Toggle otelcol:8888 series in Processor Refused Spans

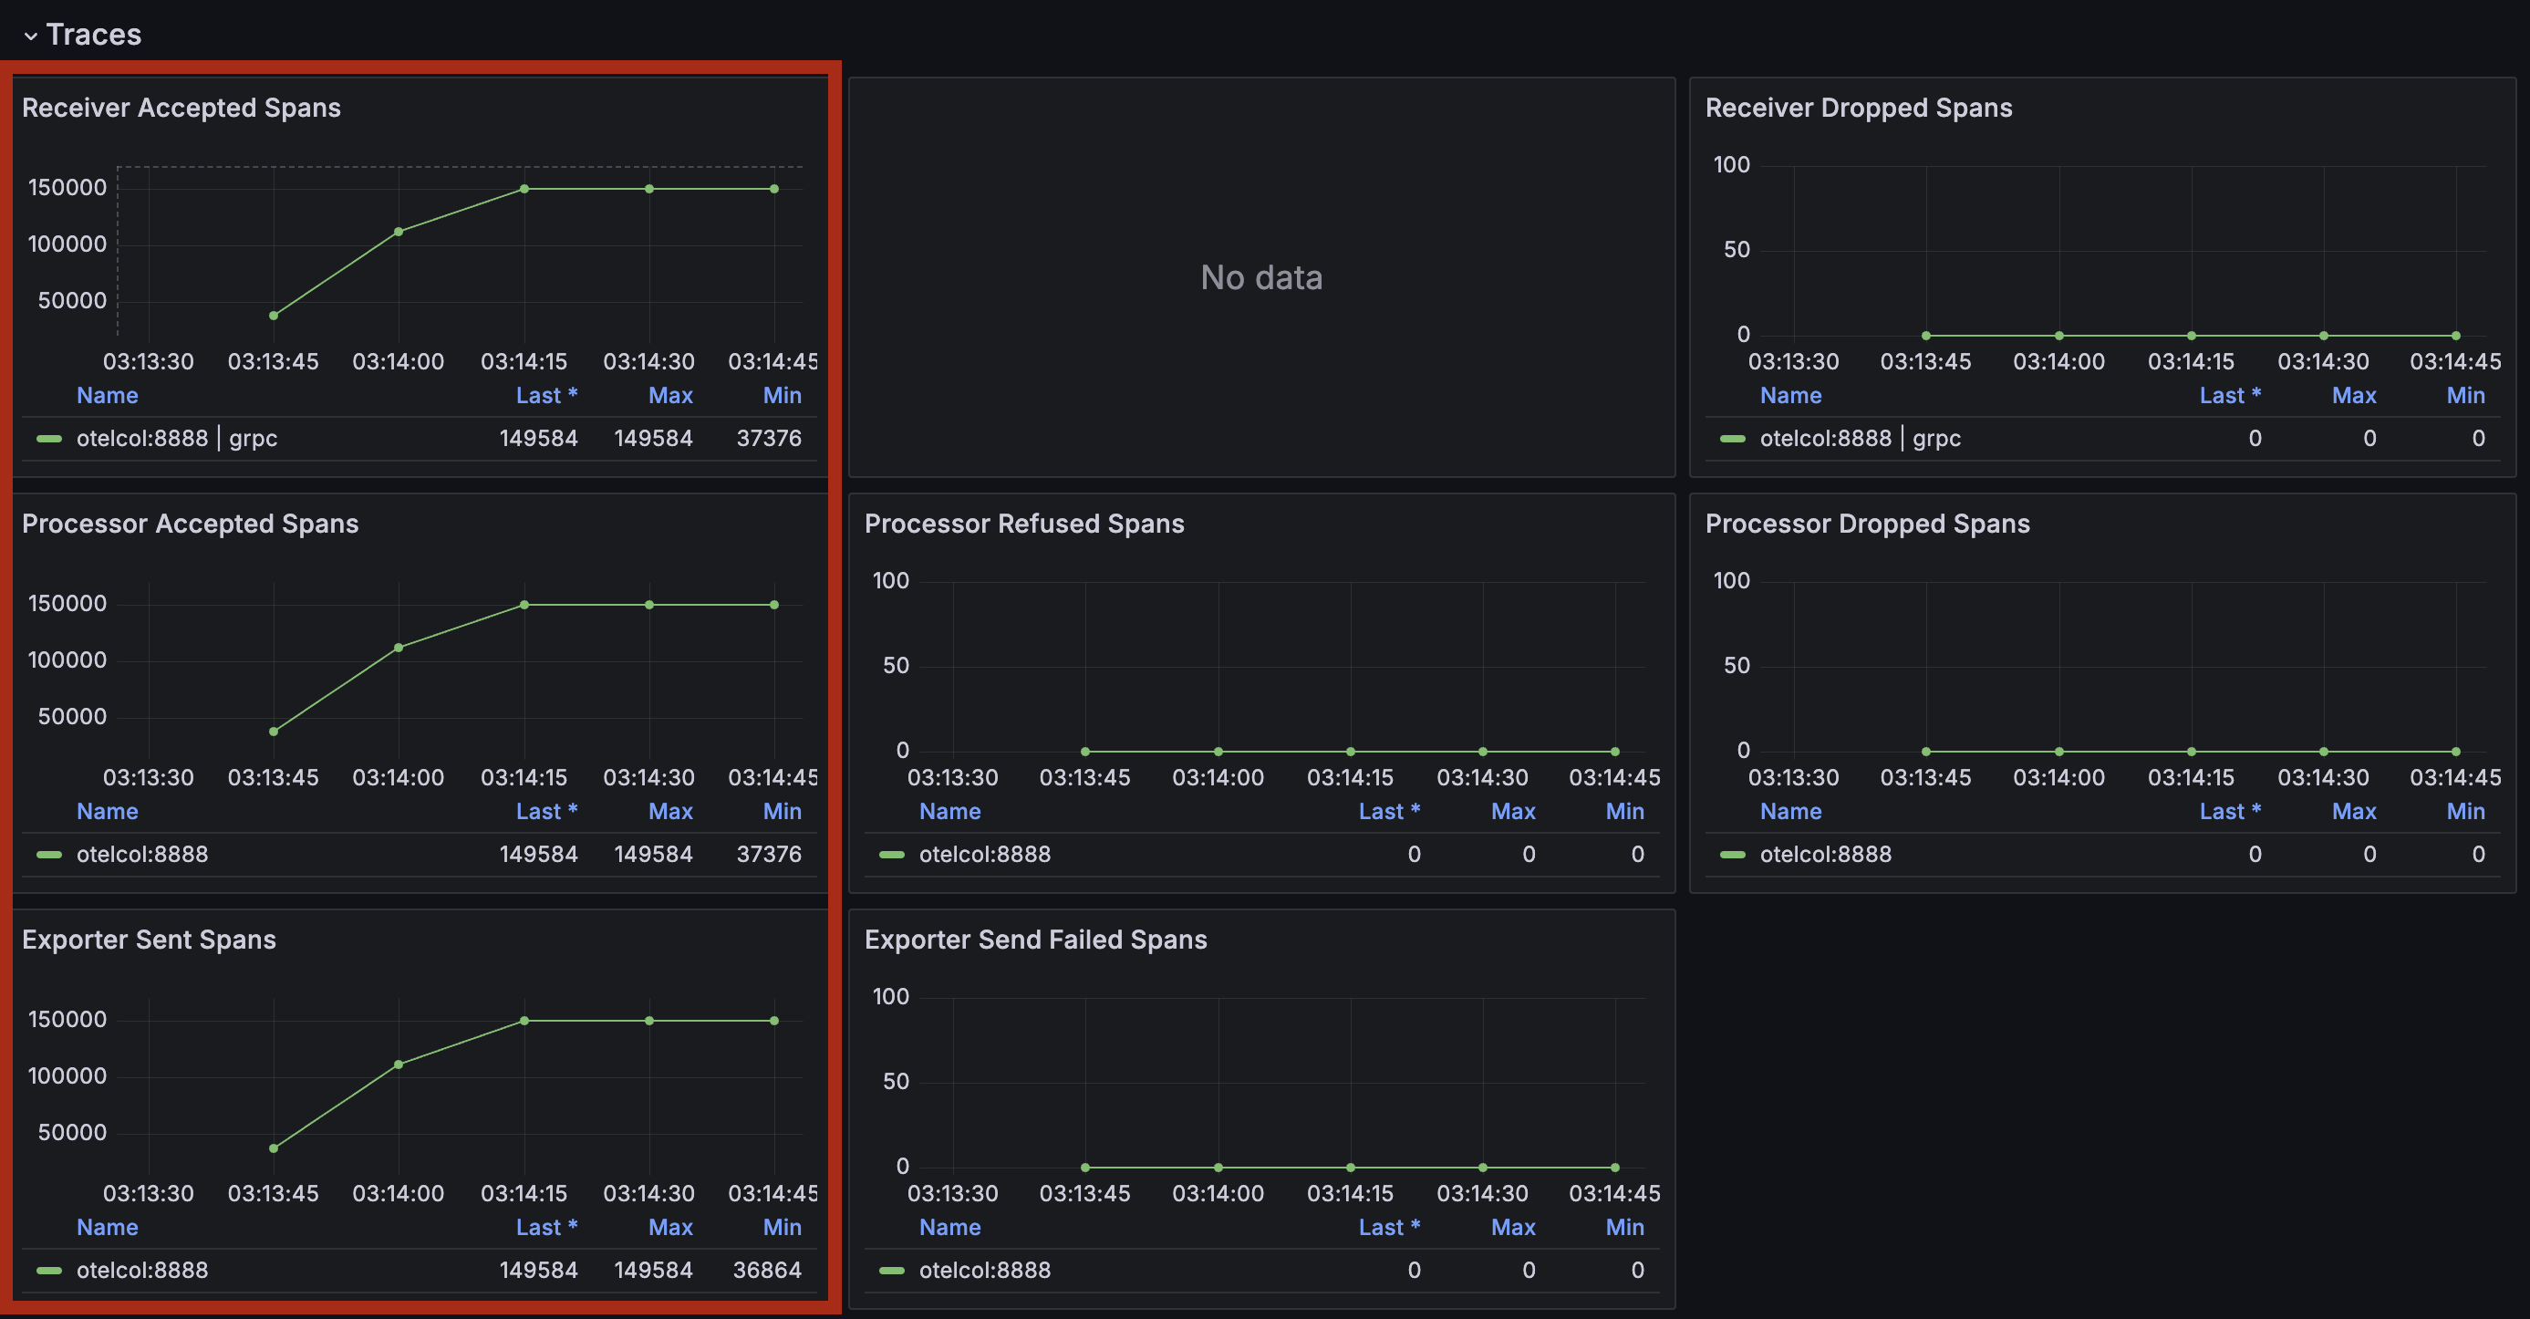[985, 855]
